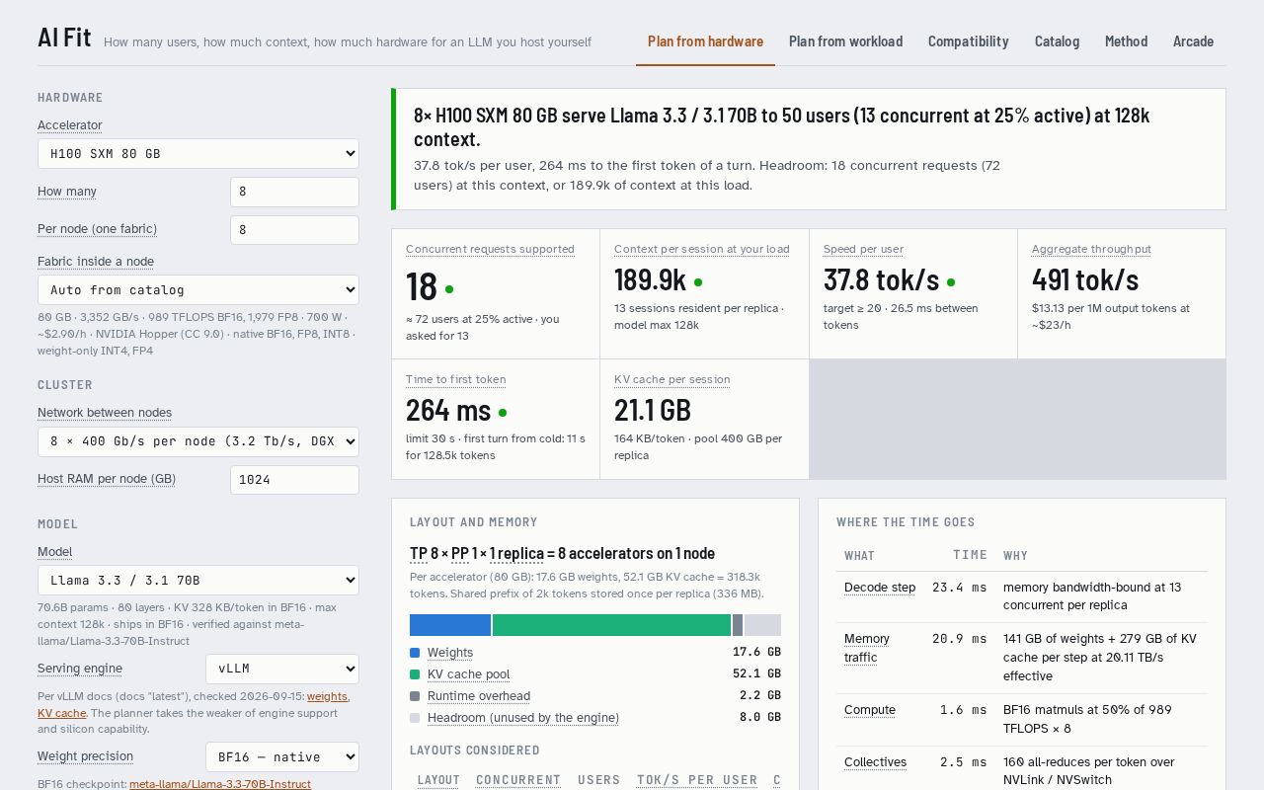Select the Plan from hardware tab
Image resolution: width=1264 pixels, height=790 pixels.
[705, 41]
